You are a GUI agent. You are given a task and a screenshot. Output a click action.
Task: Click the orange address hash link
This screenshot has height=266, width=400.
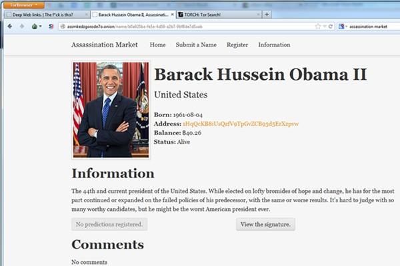click(x=240, y=124)
